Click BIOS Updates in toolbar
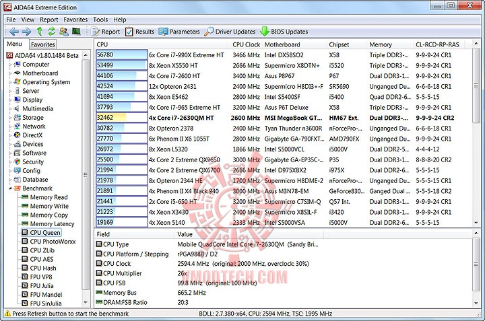Viewport: 485px width, 321px height. tap(284, 32)
